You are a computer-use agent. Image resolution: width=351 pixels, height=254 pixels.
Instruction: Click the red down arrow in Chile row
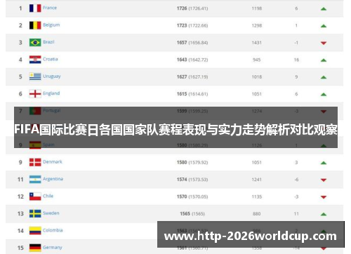(324, 197)
